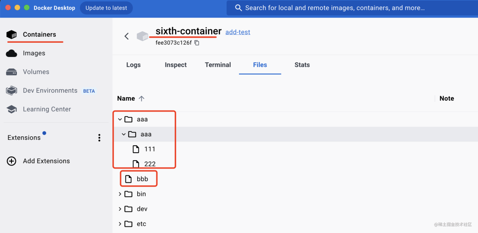Click the Learning Center graduation cap icon
478x233 pixels.
[12, 109]
